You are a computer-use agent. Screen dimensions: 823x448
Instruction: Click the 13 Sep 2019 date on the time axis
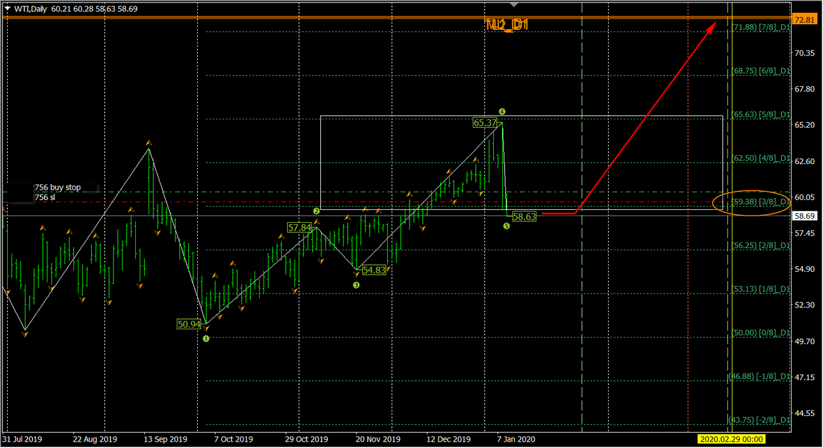click(165, 439)
